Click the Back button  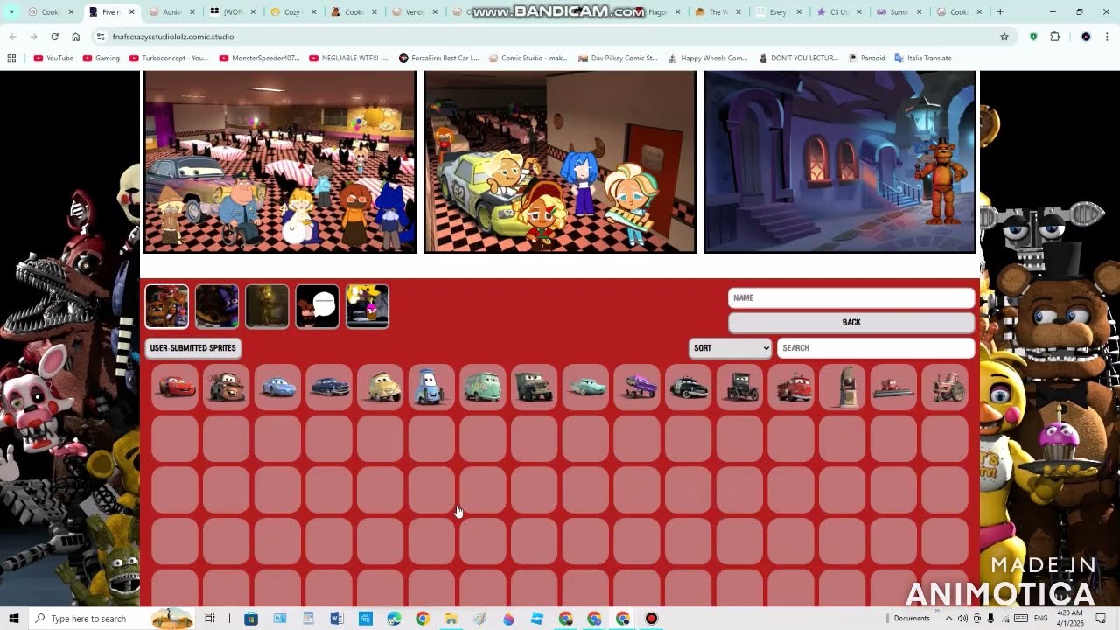pyautogui.click(x=851, y=322)
